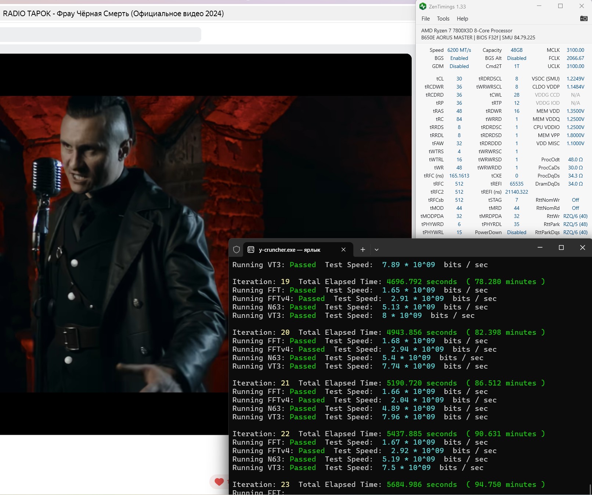Click the tRAS value '48'
The width and height of the screenshot is (592, 495).
tap(459, 111)
